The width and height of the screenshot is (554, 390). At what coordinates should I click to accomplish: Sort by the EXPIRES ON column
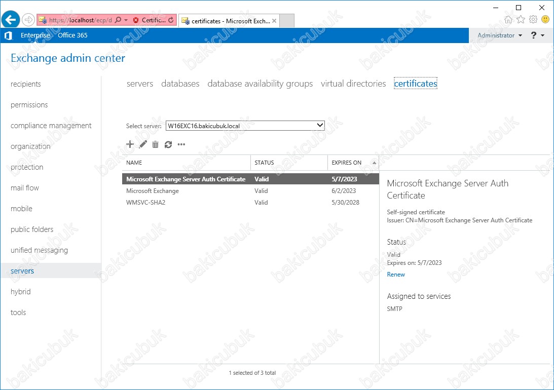click(x=353, y=163)
